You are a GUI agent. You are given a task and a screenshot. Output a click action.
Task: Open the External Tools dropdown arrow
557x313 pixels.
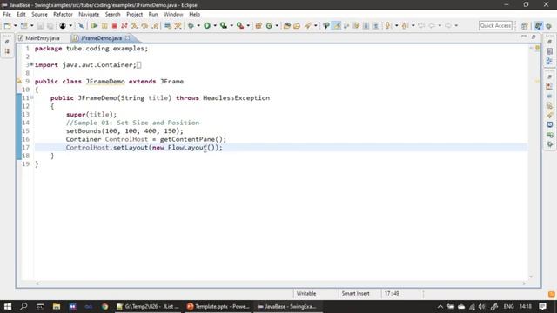(248, 26)
